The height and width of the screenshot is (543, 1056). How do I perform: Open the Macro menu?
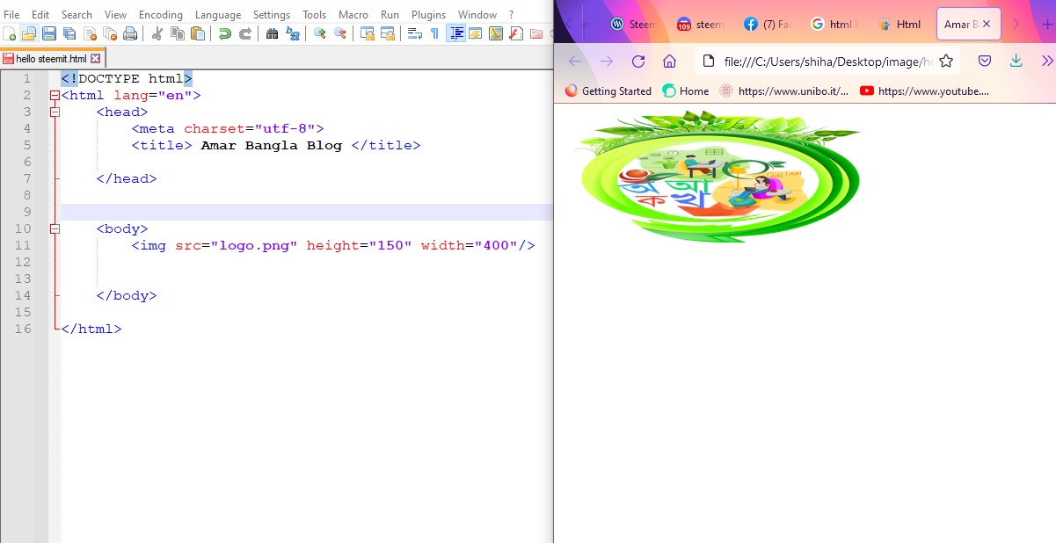[x=353, y=15]
